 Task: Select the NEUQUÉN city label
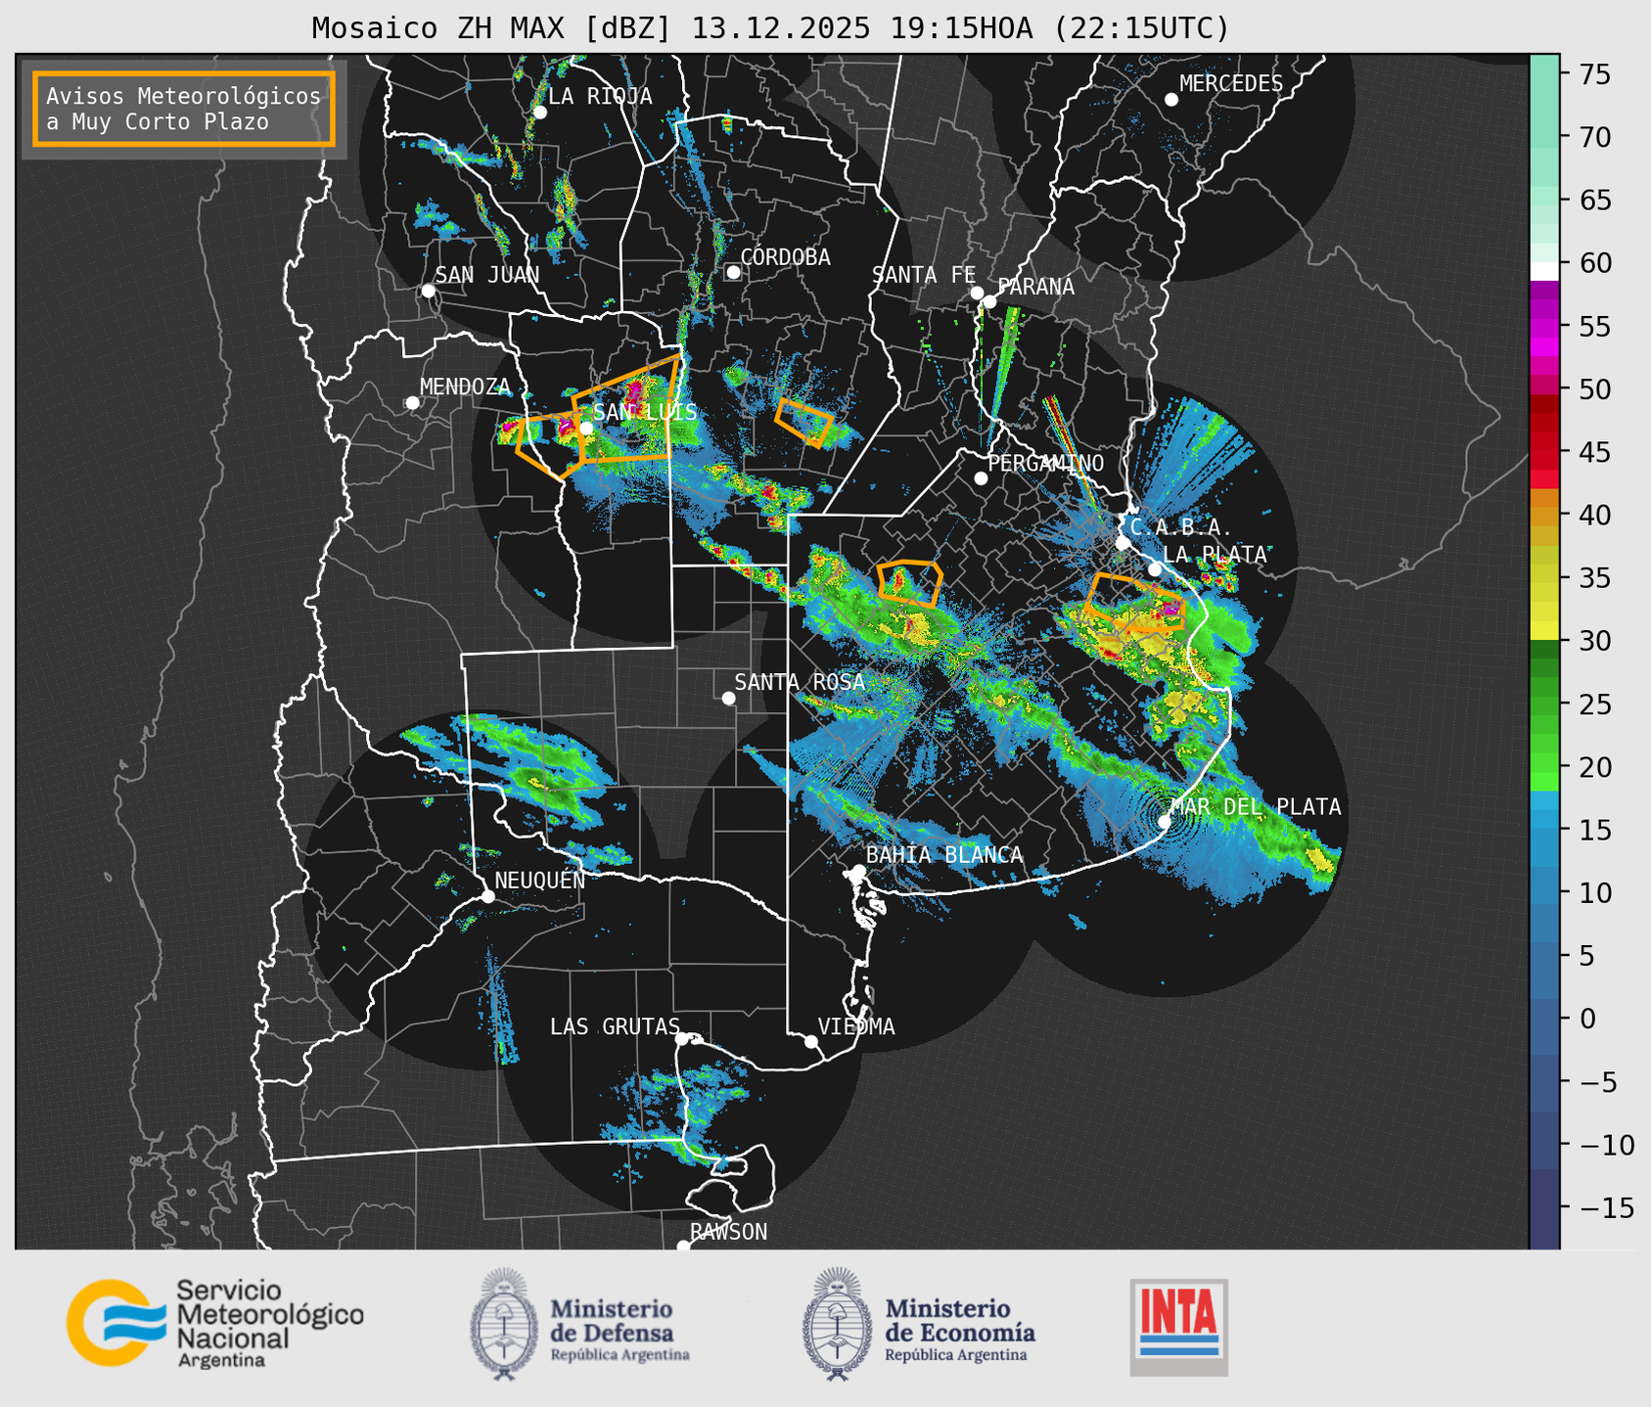click(x=539, y=880)
